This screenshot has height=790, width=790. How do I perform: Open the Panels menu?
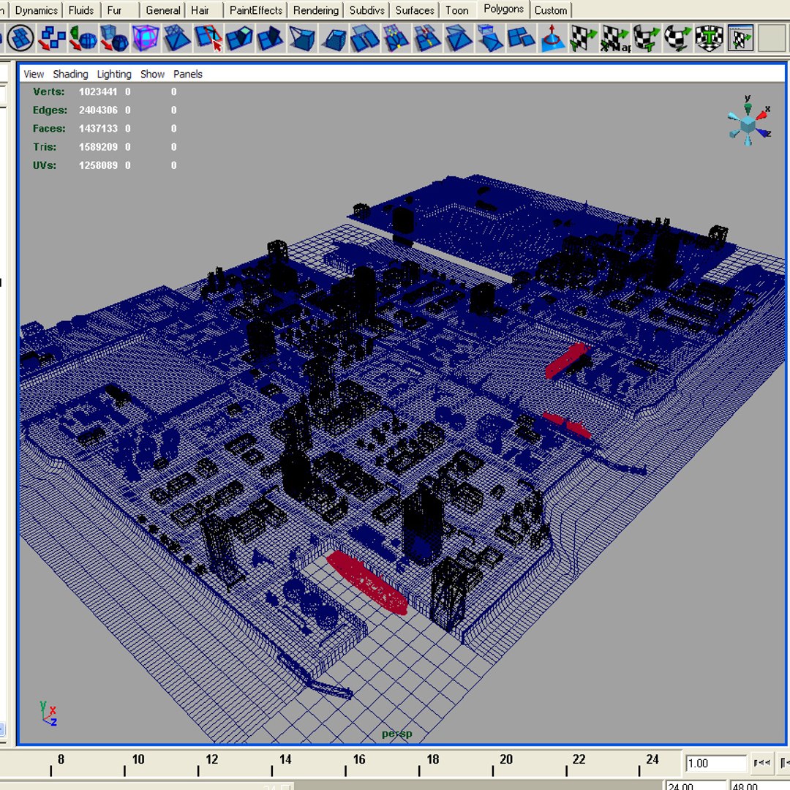point(188,74)
